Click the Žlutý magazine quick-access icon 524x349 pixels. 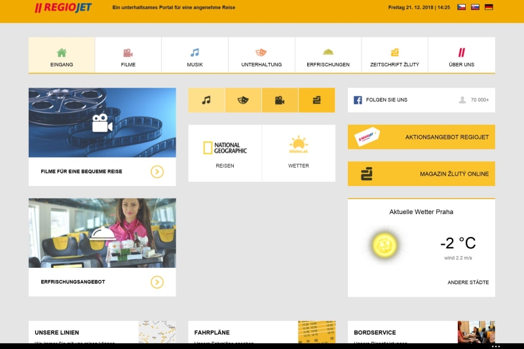(316, 100)
